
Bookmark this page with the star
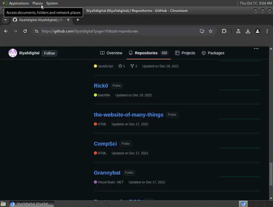click(x=211, y=31)
